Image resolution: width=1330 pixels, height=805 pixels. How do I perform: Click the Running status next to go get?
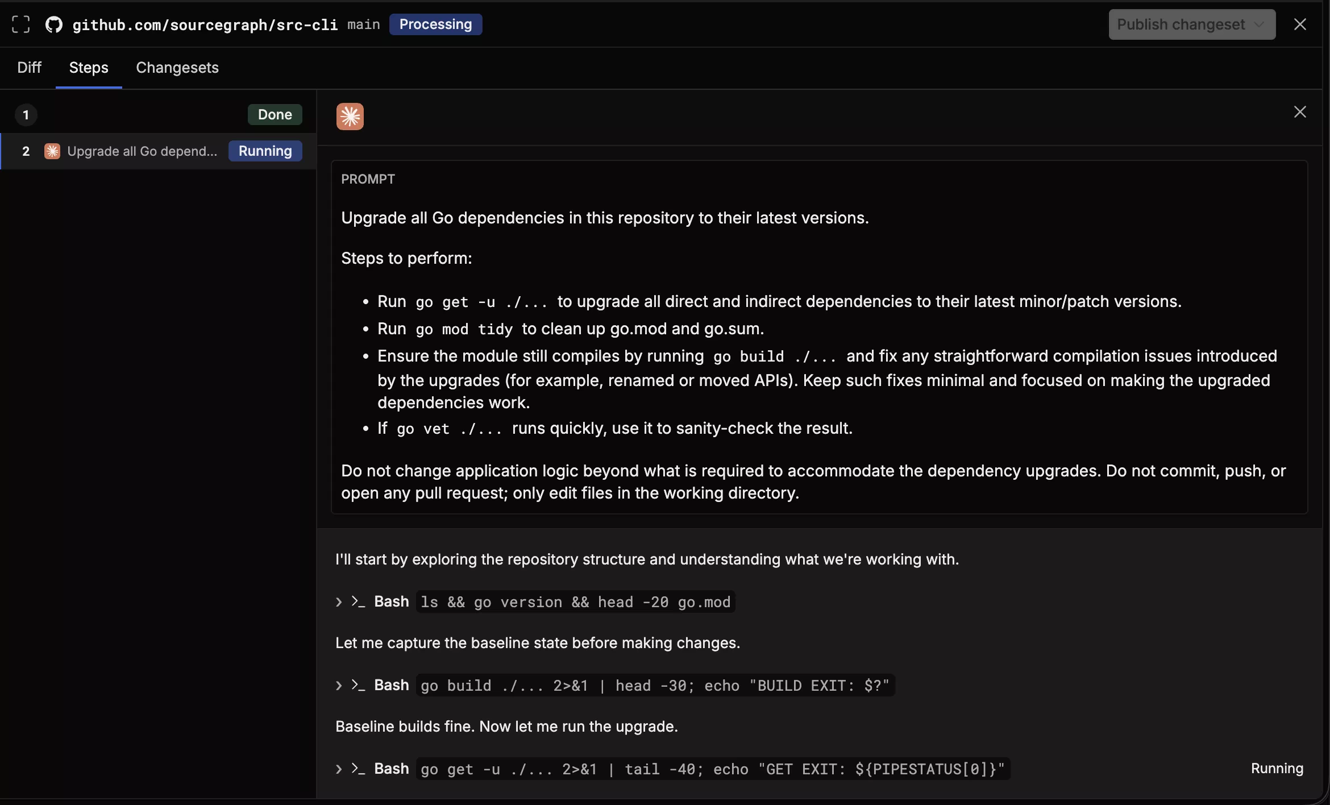pos(1277,769)
